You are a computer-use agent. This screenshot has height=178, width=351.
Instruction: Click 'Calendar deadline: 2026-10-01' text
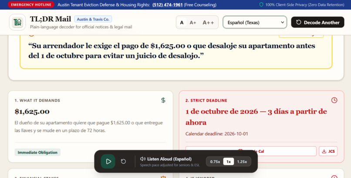coord(216,134)
